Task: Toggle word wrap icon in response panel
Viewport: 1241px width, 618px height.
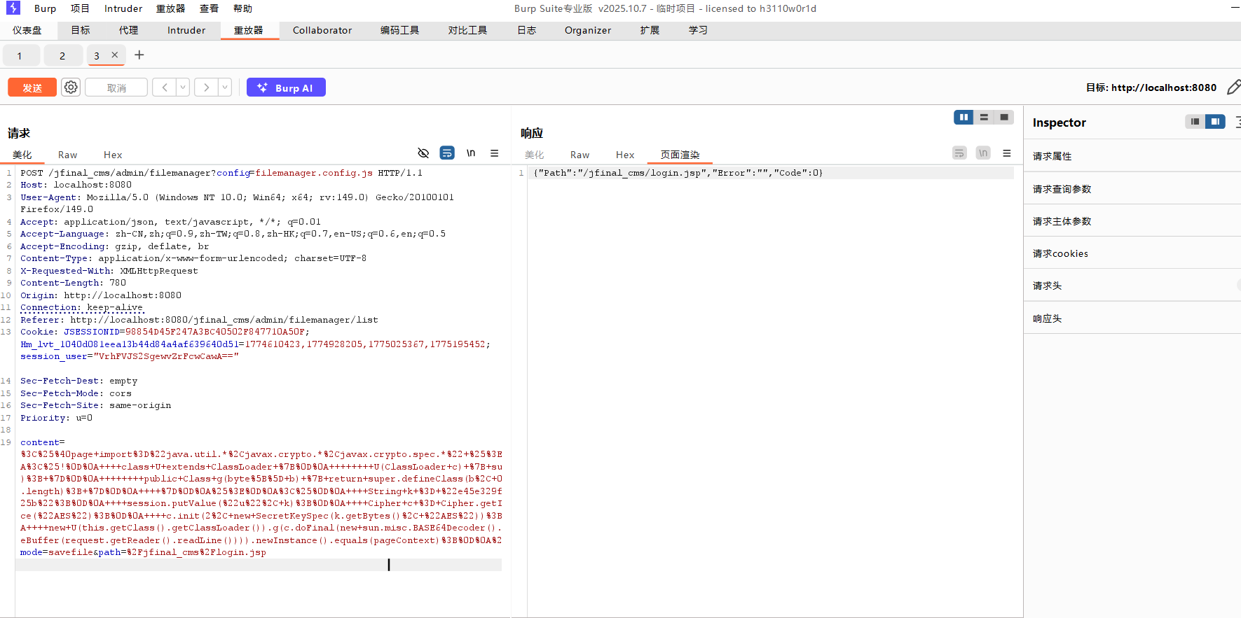Action: (x=960, y=153)
